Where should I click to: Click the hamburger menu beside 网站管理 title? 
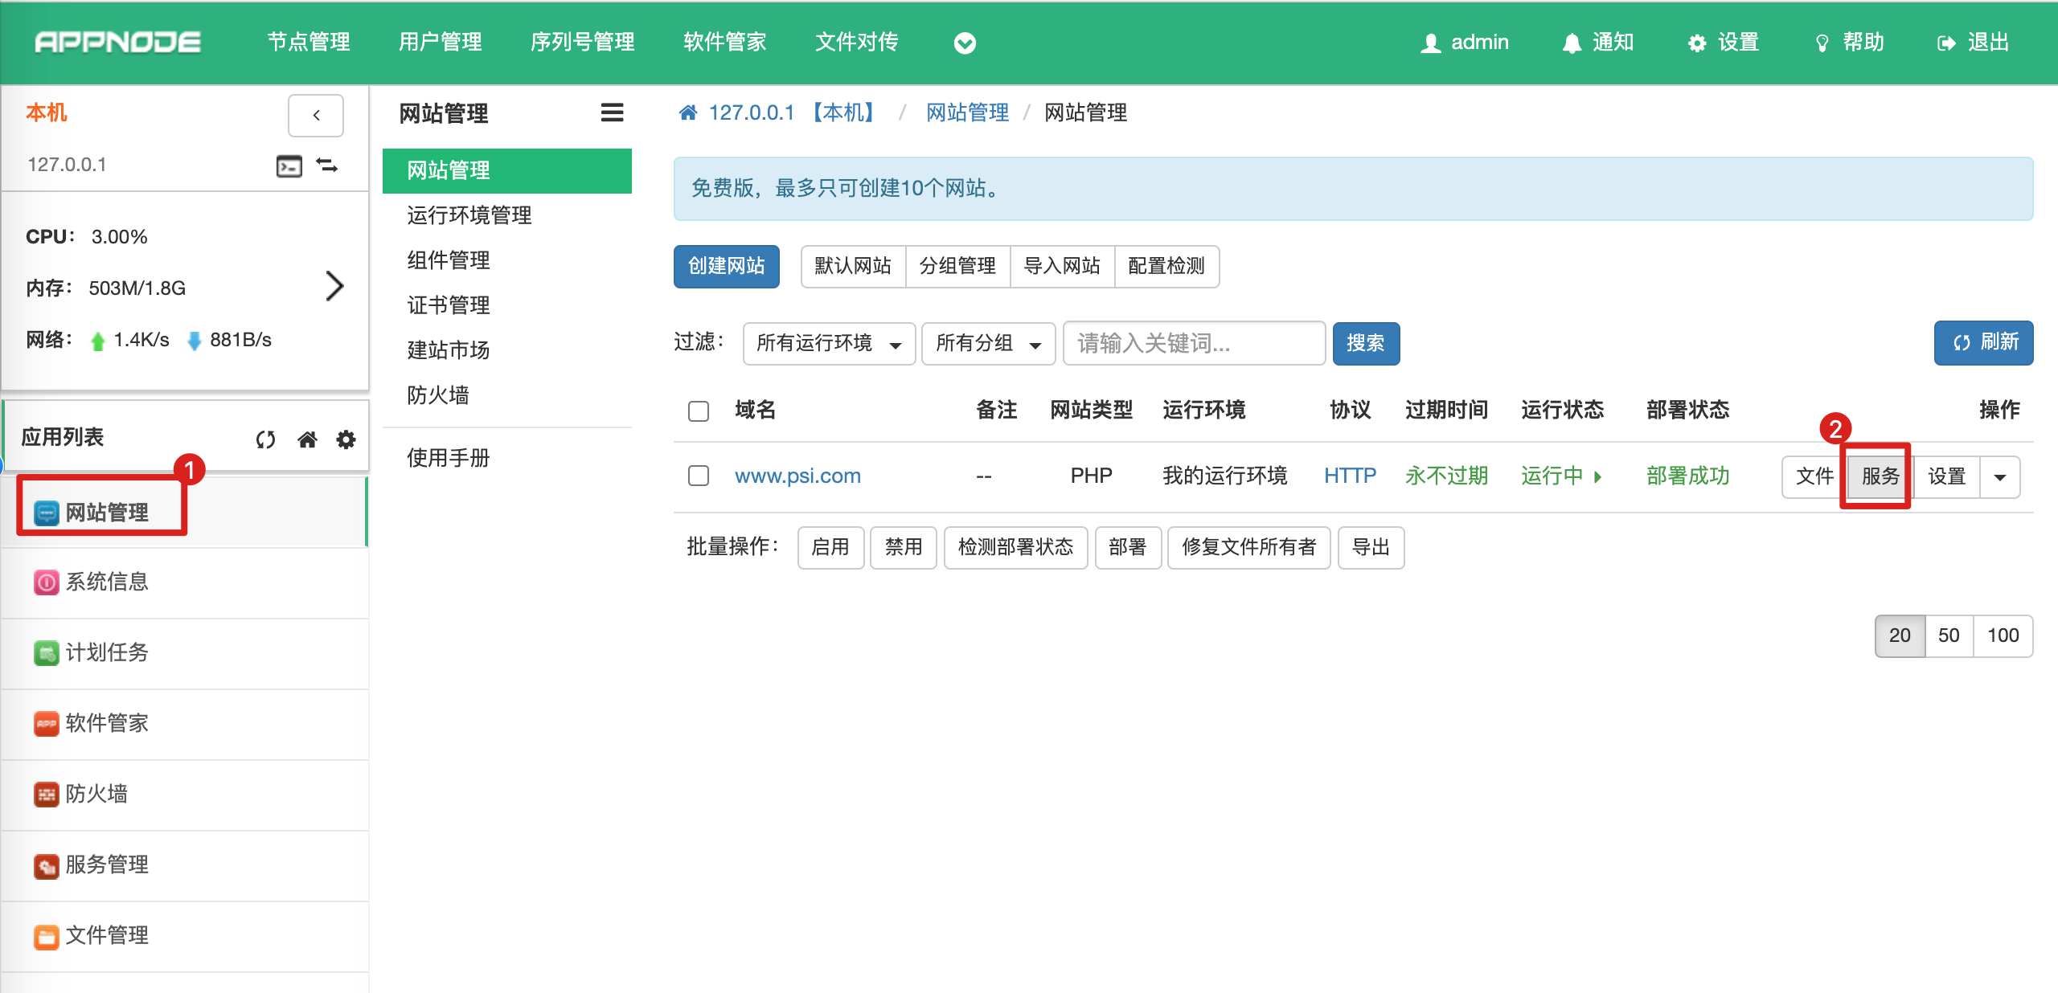pyautogui.click(x=612, y=112)
